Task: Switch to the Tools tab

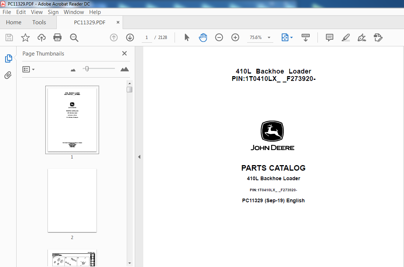Action: click(39, 22)
